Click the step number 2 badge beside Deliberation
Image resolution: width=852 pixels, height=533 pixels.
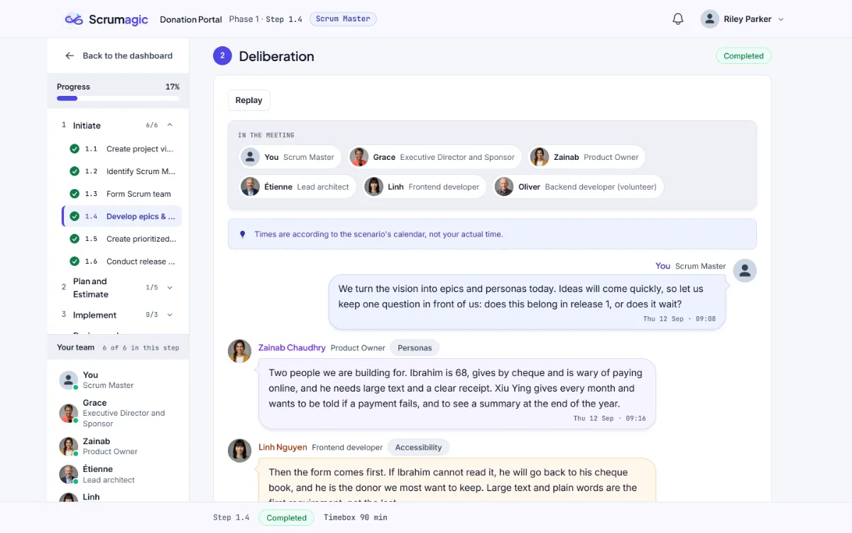click(222, 56)
